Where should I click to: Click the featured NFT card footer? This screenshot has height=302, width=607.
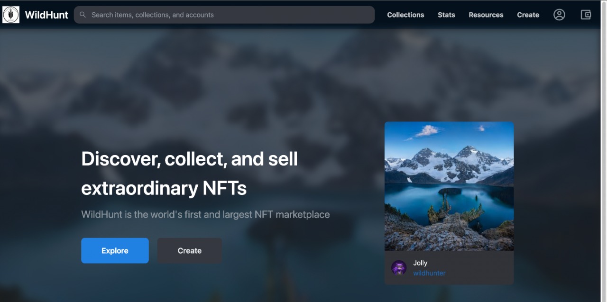point(449,267)
